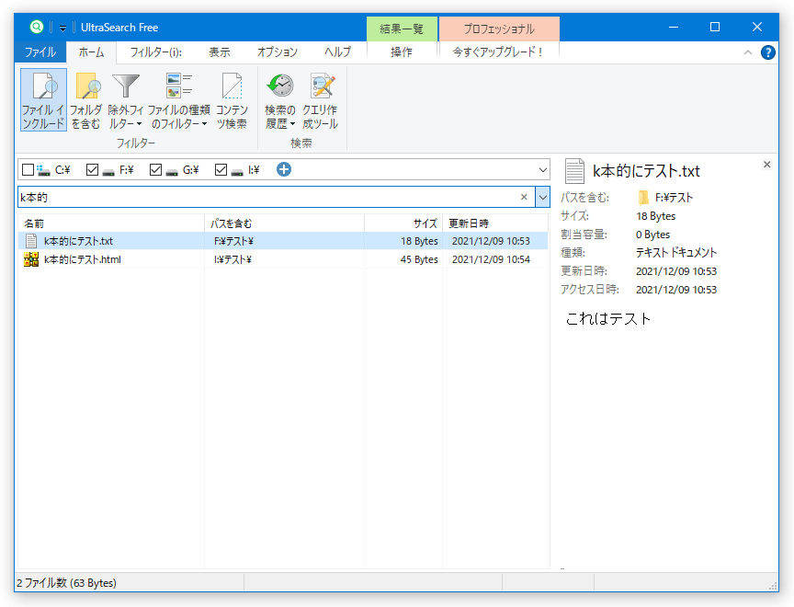Open the 表示 ribbon tab

coord(220,52)
